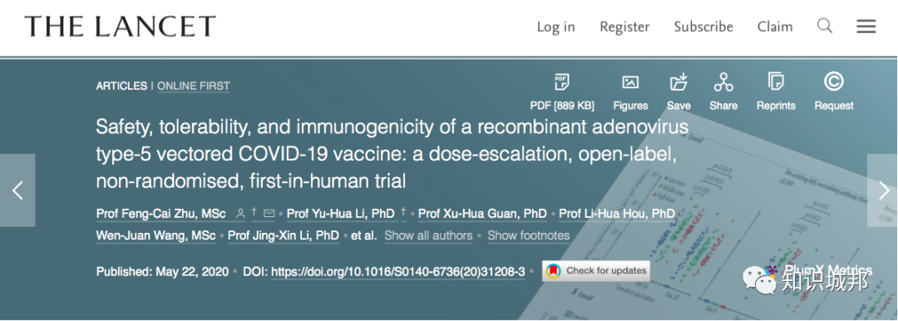Open the Reprints icon
The image size is (898, 321).
tap(776, 82)
